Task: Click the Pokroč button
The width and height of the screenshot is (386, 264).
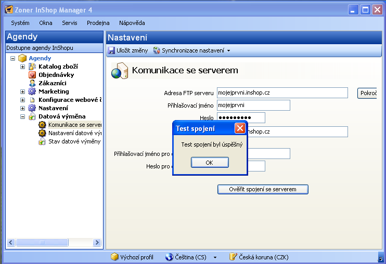Action: (x=367, y=93)
